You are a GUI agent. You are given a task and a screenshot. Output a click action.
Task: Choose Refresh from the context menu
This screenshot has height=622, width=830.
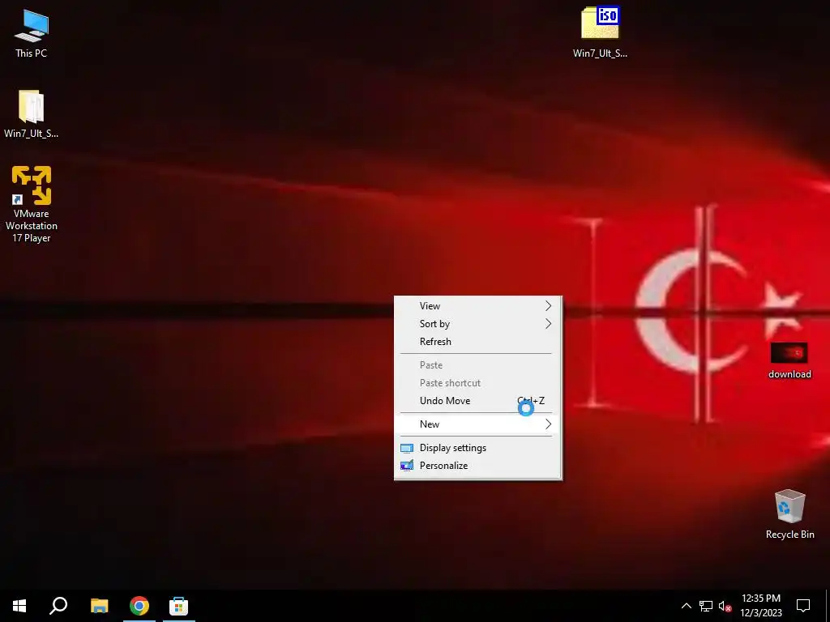click(478, 342)
